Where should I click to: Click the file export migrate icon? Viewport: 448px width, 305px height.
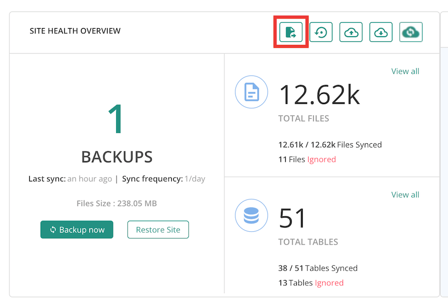291,32
